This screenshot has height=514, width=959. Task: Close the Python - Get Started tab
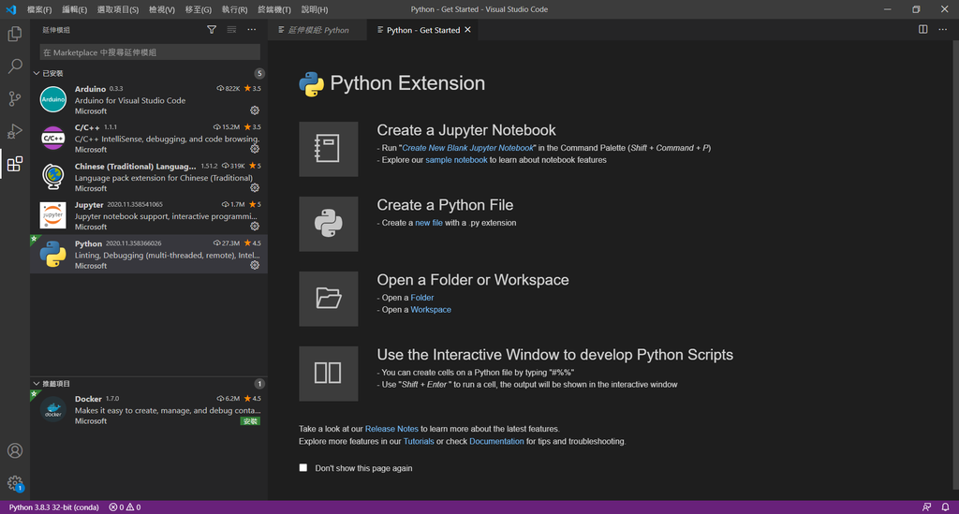468,30
